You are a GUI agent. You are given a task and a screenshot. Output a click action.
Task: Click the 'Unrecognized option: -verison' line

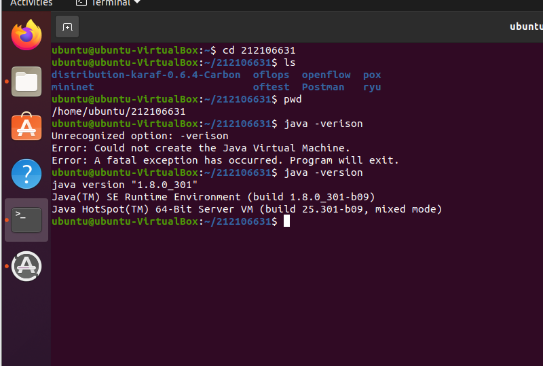(140, 136)
